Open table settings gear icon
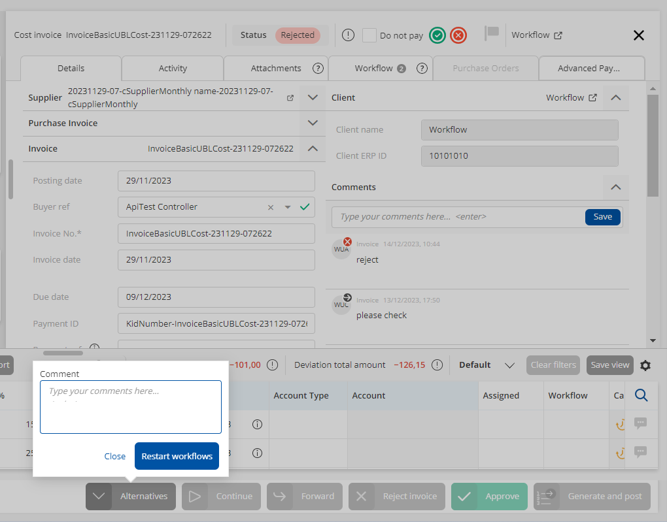 pos(645,365)
